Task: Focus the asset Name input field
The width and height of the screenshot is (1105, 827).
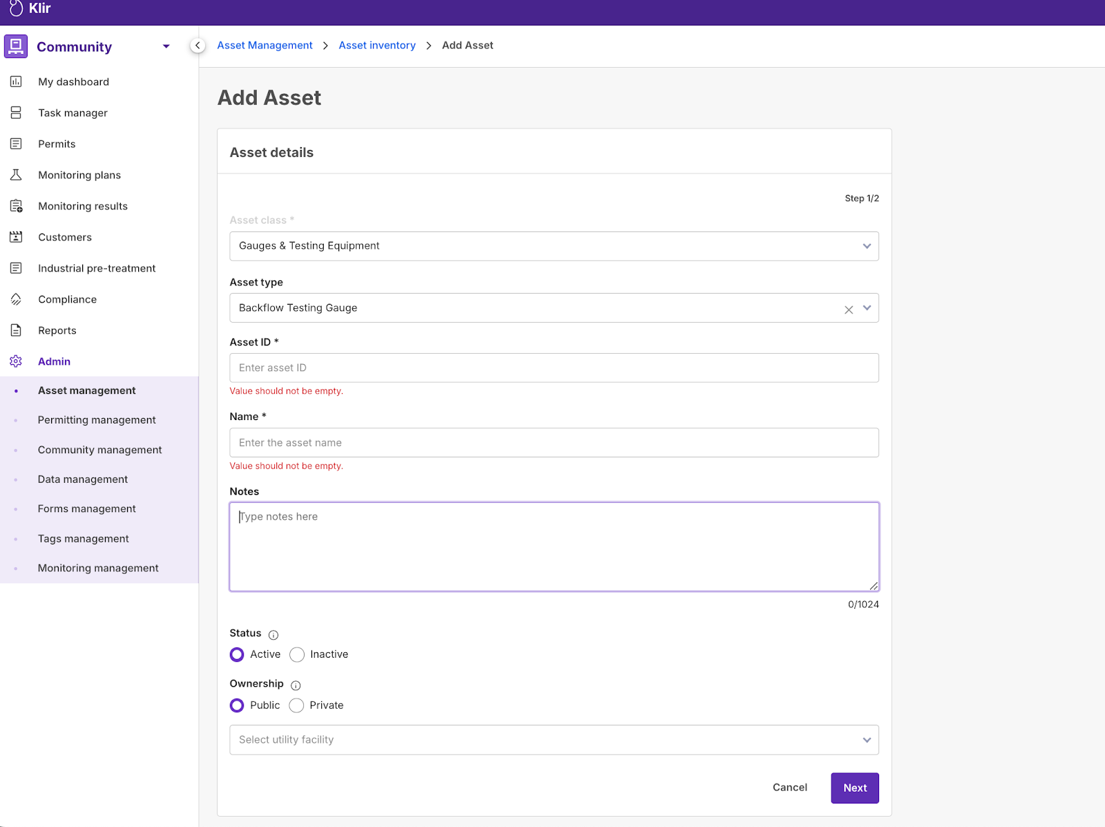Action: (x=554, y=443)
